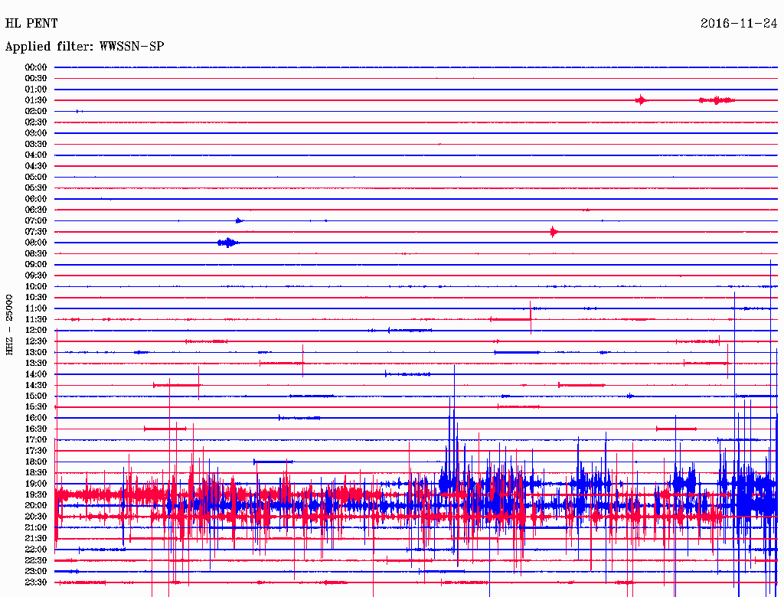The image size is (784, 597).
Task: Select the 21:00 time label
Action: [x=36, y=527]
